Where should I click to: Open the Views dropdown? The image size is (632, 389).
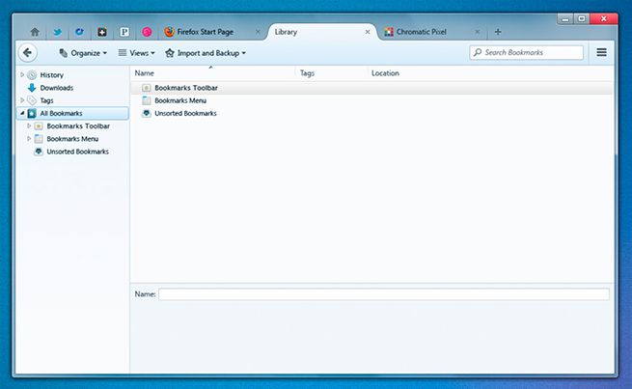pyautogui.click(x=137, y=53)
